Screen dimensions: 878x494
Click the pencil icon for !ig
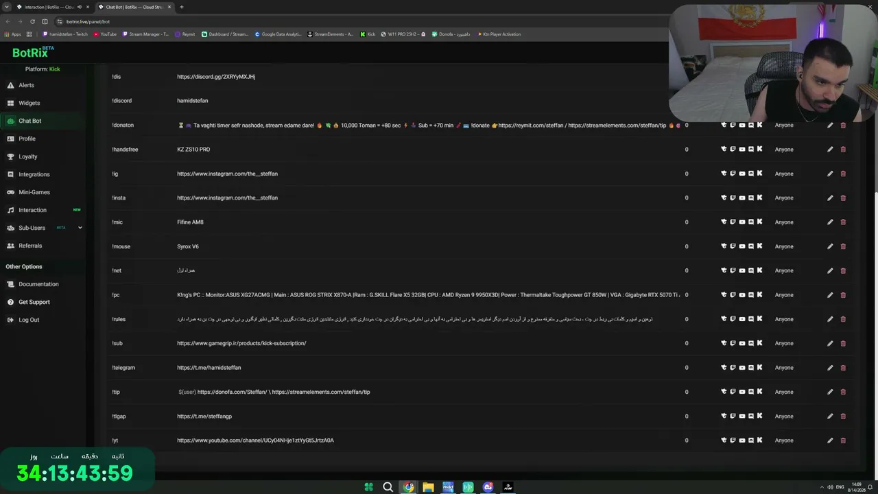click(x=830, y=174)
